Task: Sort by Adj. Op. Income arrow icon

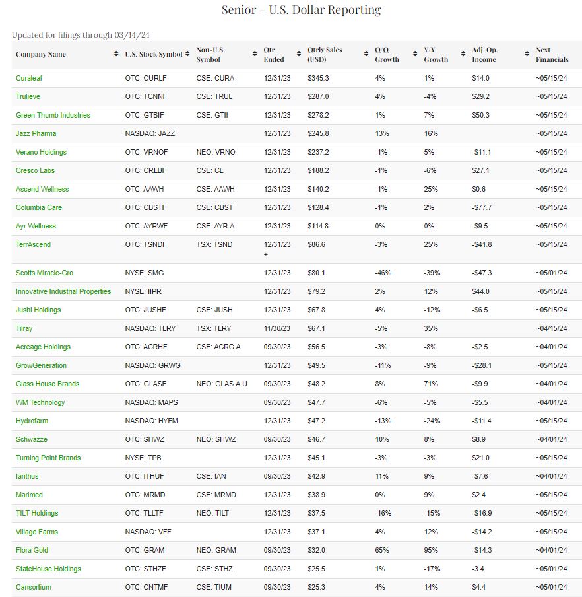Action: point(527,54)
